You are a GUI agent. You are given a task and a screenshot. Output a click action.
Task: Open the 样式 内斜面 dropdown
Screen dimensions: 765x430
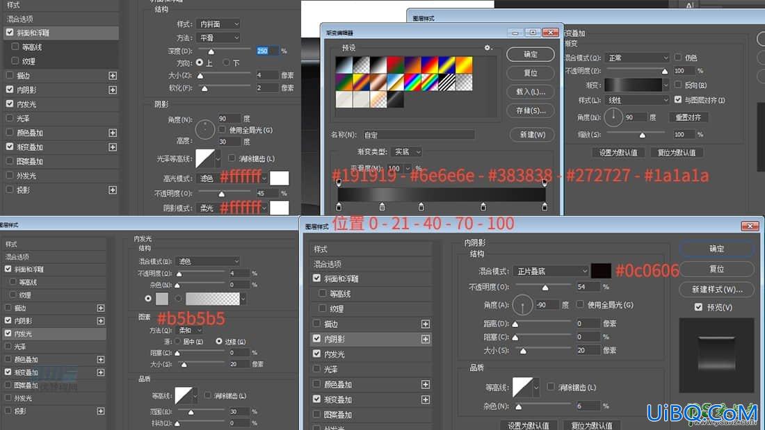pos(218,24)
